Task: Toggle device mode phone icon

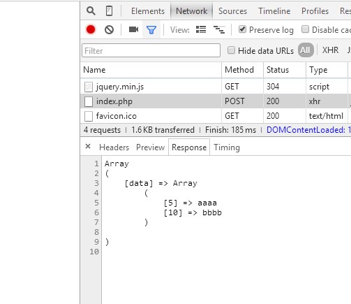Action: pos(109,11)
